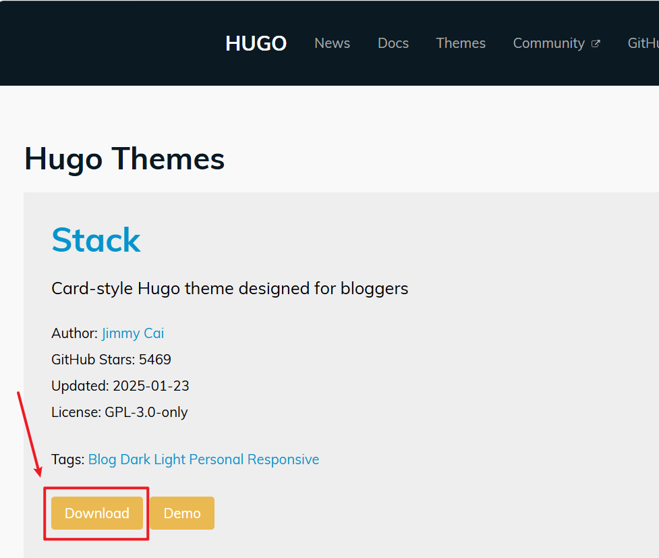The height and width of the screenshot is (558, 659).
Task: Select the Dark tag
Action: (136, 459)
